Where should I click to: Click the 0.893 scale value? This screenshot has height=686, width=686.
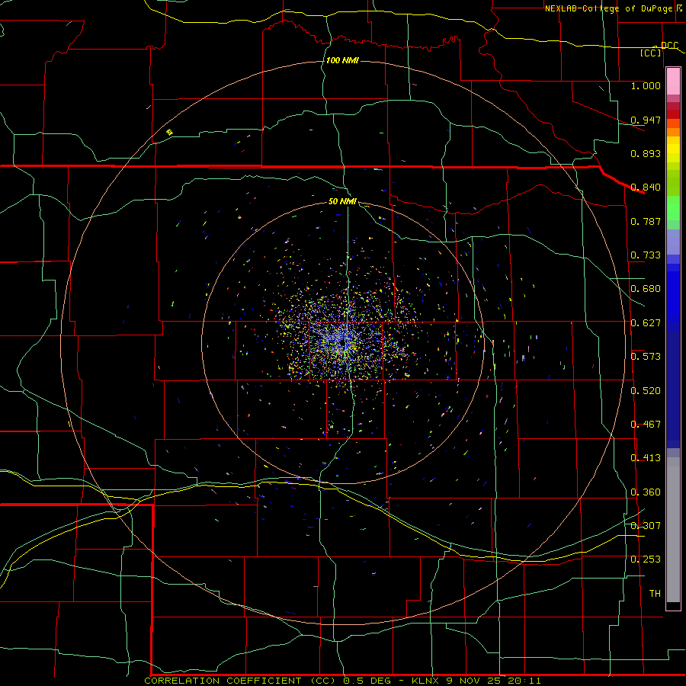click(646, 153)
